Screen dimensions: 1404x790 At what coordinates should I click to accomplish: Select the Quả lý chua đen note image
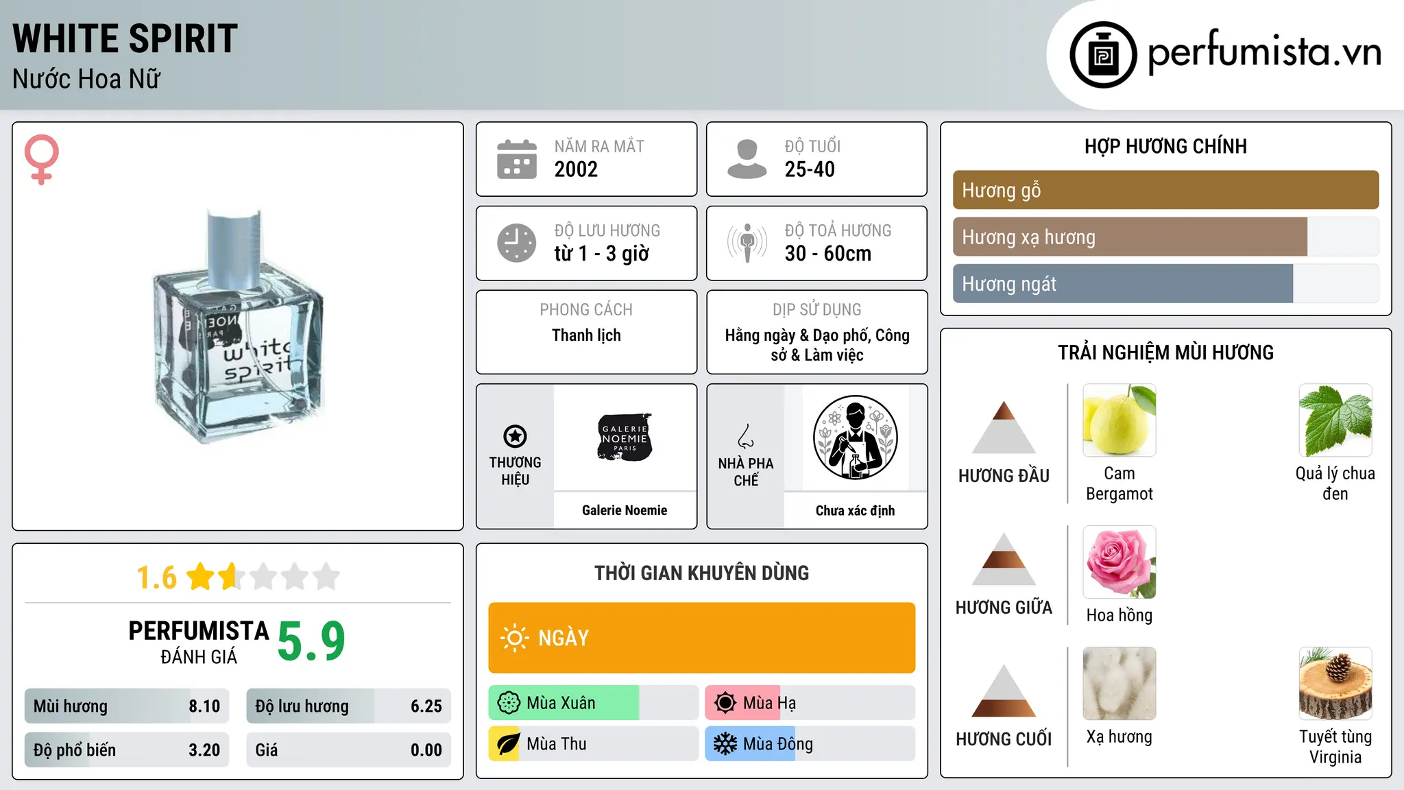1335,420
